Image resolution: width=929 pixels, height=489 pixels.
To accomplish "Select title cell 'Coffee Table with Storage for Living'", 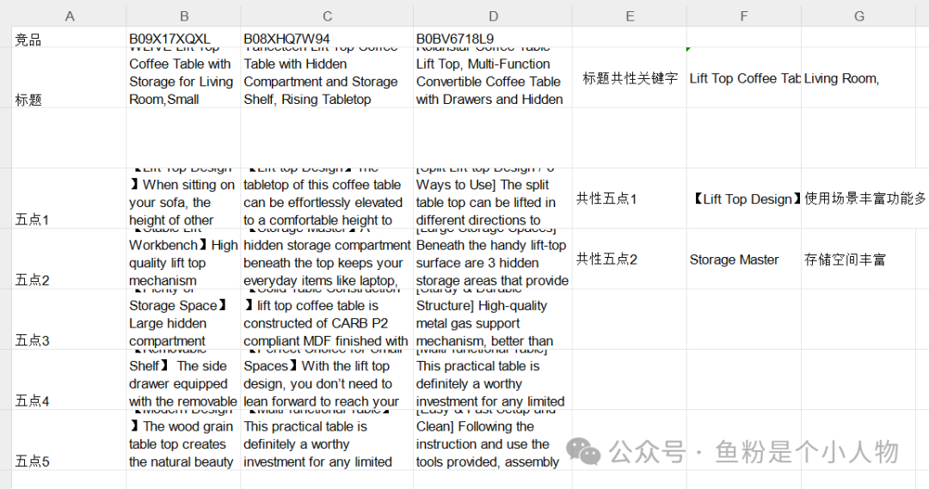I will (x=184, y=77).
